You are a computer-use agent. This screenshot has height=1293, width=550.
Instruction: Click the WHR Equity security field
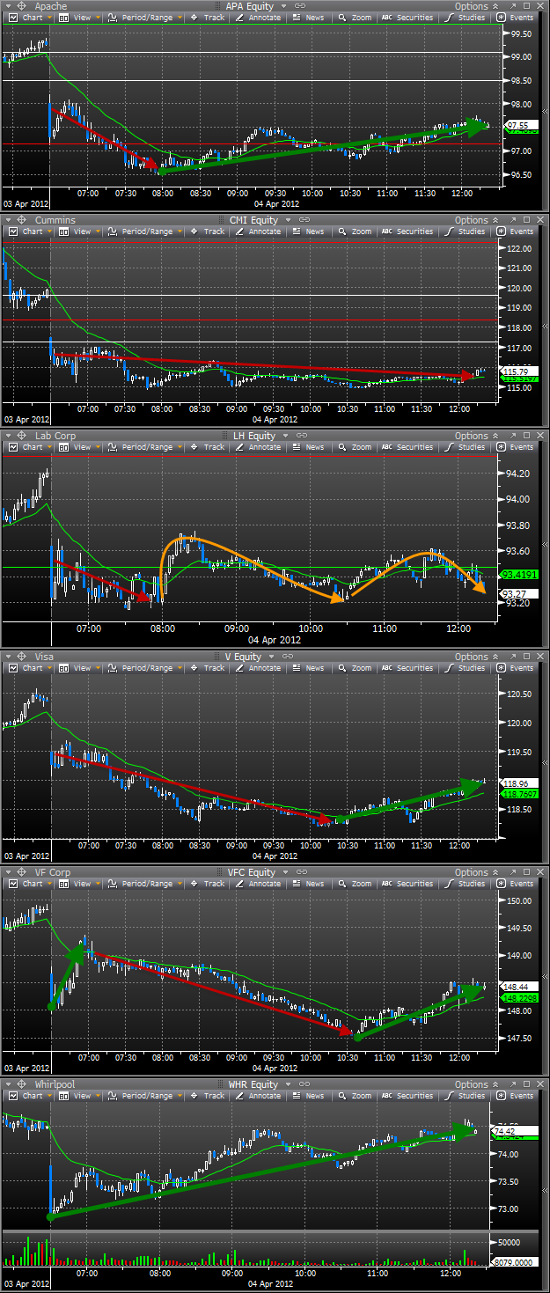click(252, 1084)
